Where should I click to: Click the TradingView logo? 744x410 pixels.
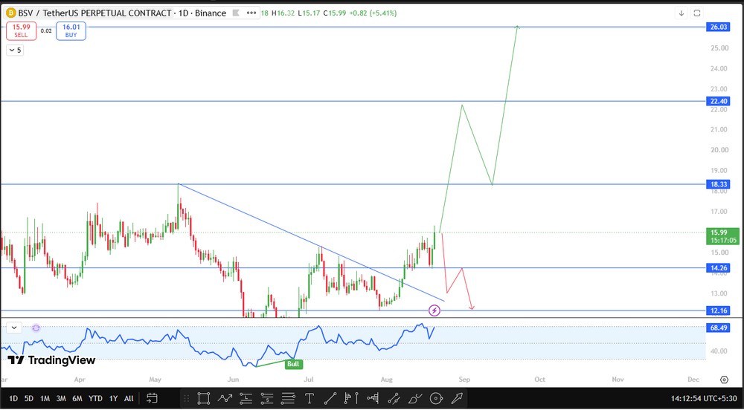point(51,360)
